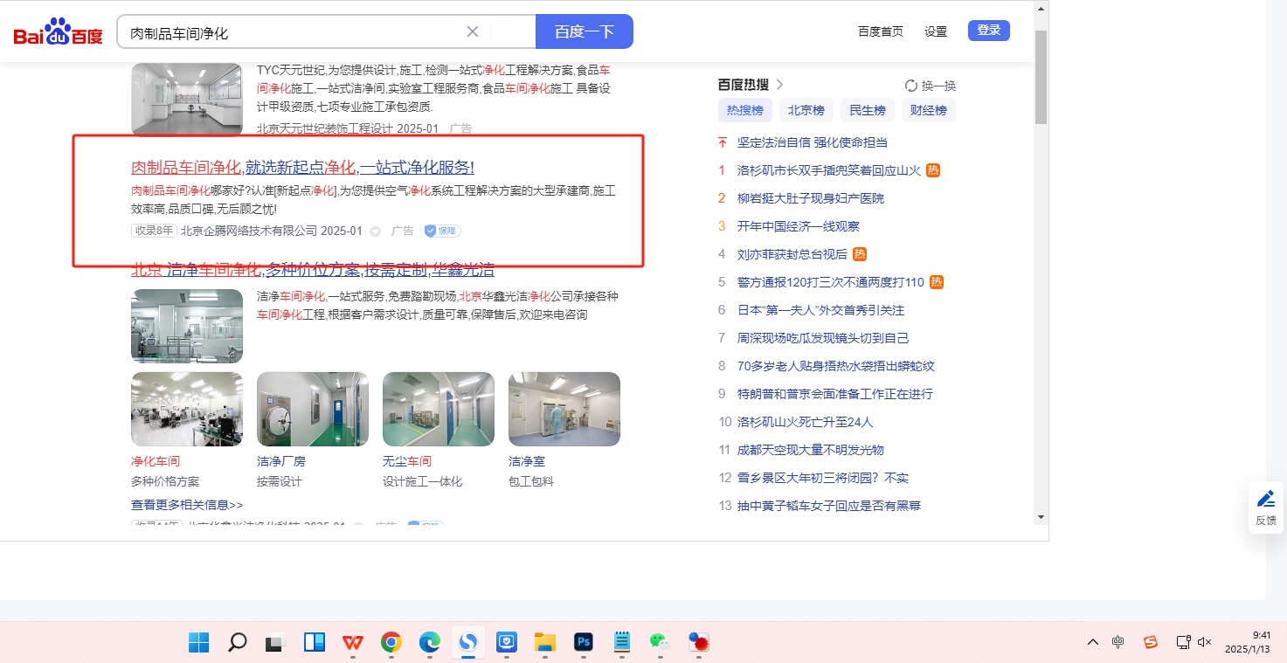Screen dimensions: 1287x663
Task: Select the 热搜榜 tab
Action: click(x=745, y=110)
